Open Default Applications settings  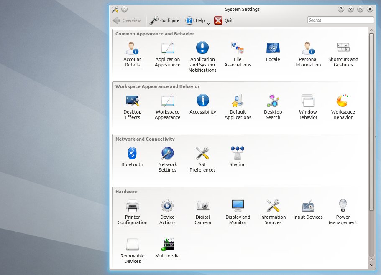tap(238, 101)
